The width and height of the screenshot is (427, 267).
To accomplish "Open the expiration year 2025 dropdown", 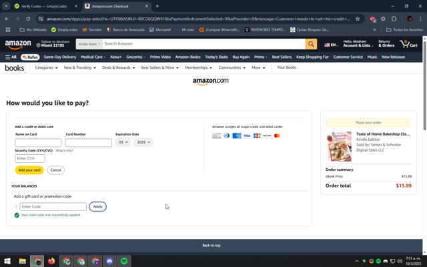I will click(x=143, y=142).
